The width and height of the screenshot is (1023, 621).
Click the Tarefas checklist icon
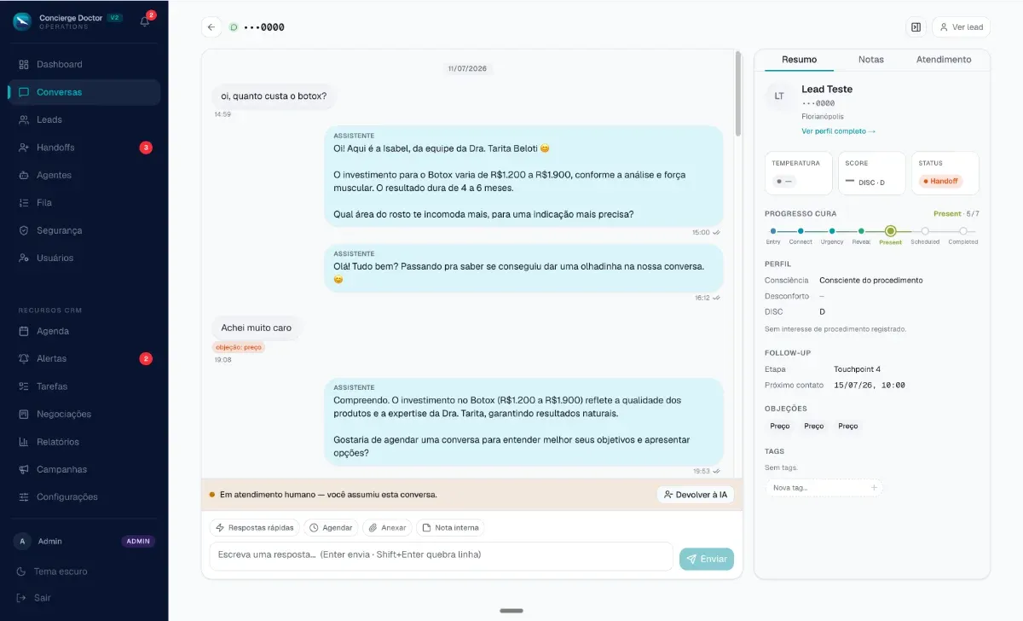tap(24, 386)
